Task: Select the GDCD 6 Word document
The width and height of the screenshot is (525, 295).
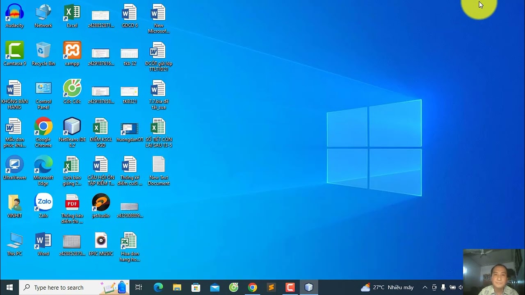Action: pos(130,16)
